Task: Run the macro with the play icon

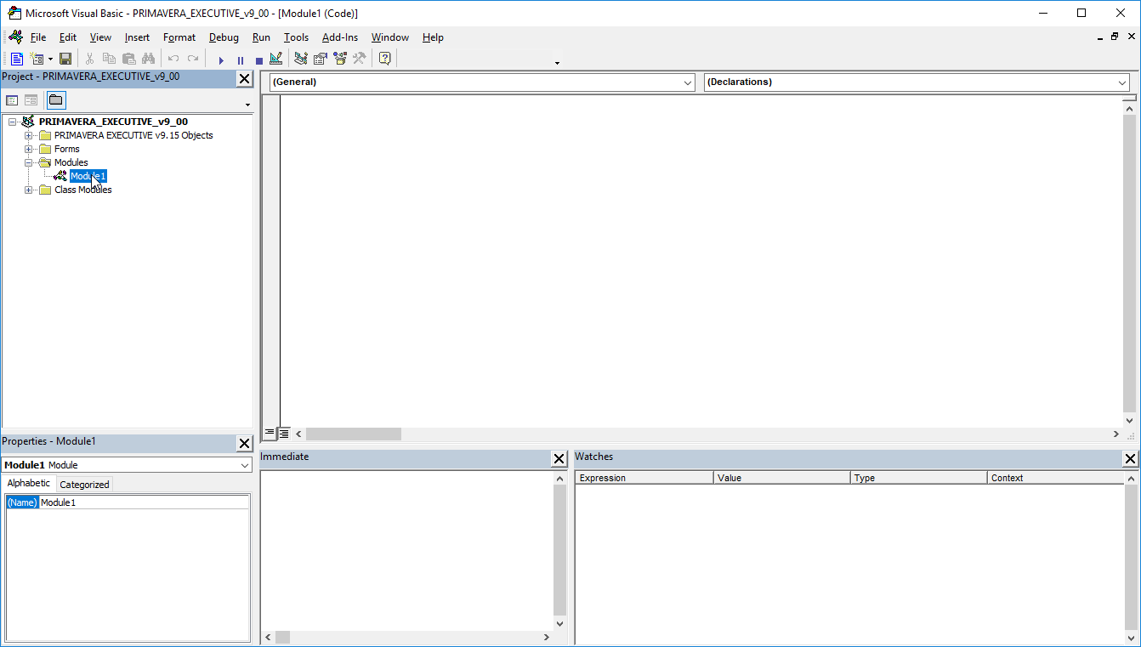Action: (221, 60)
